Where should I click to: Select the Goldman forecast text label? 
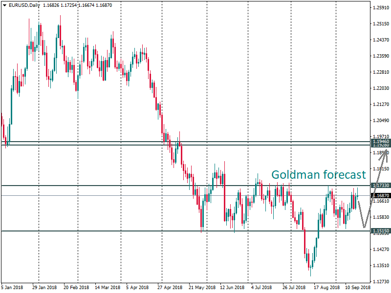(x=318, y=174)
